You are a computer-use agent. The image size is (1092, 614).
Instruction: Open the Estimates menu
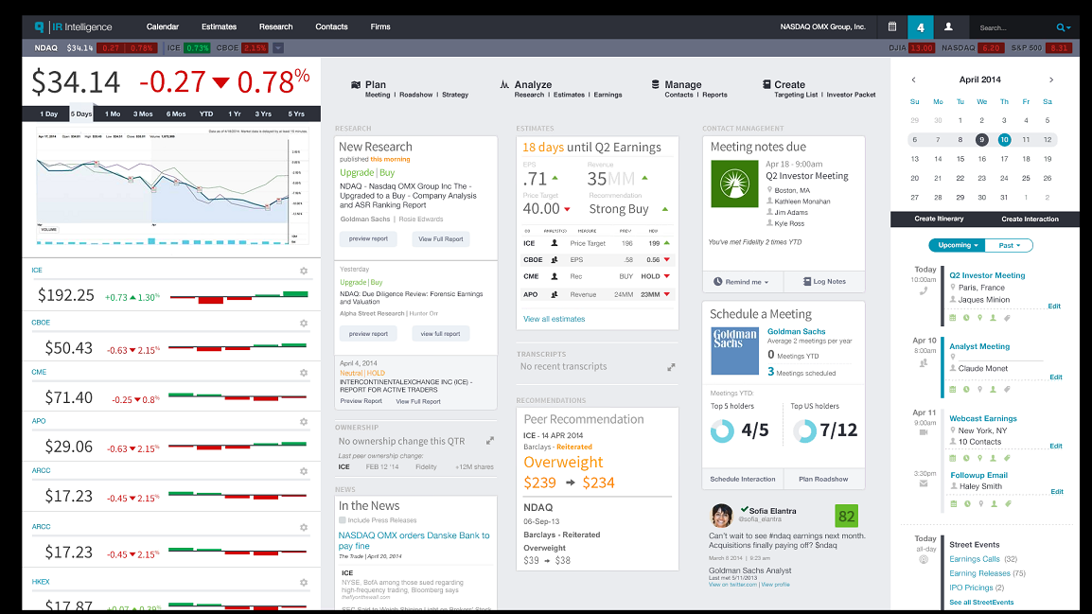[x=220, y=26]
